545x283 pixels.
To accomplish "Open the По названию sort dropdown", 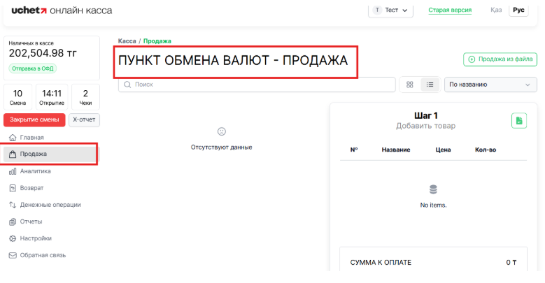I will 490,85.
